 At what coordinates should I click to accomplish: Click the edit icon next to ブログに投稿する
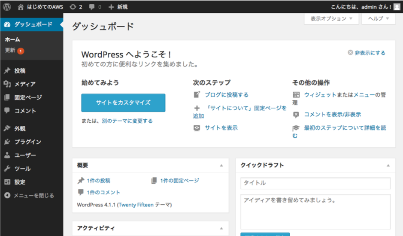[197, 94]
